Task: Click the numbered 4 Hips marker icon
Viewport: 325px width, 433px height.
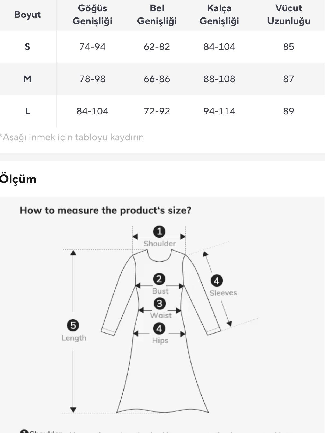Action: coord(159,328)
